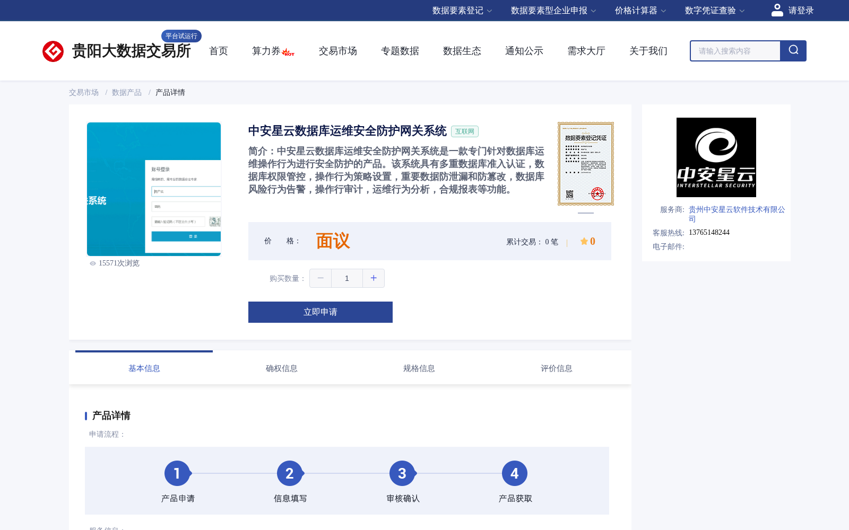Click the 15571次浏览 view count text
This screenshot has width=849, height=530.
119,263
